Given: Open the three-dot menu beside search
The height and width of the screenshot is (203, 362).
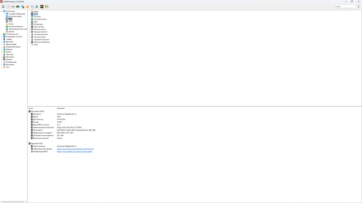Looking at the screenshot, I should point(359,6).
